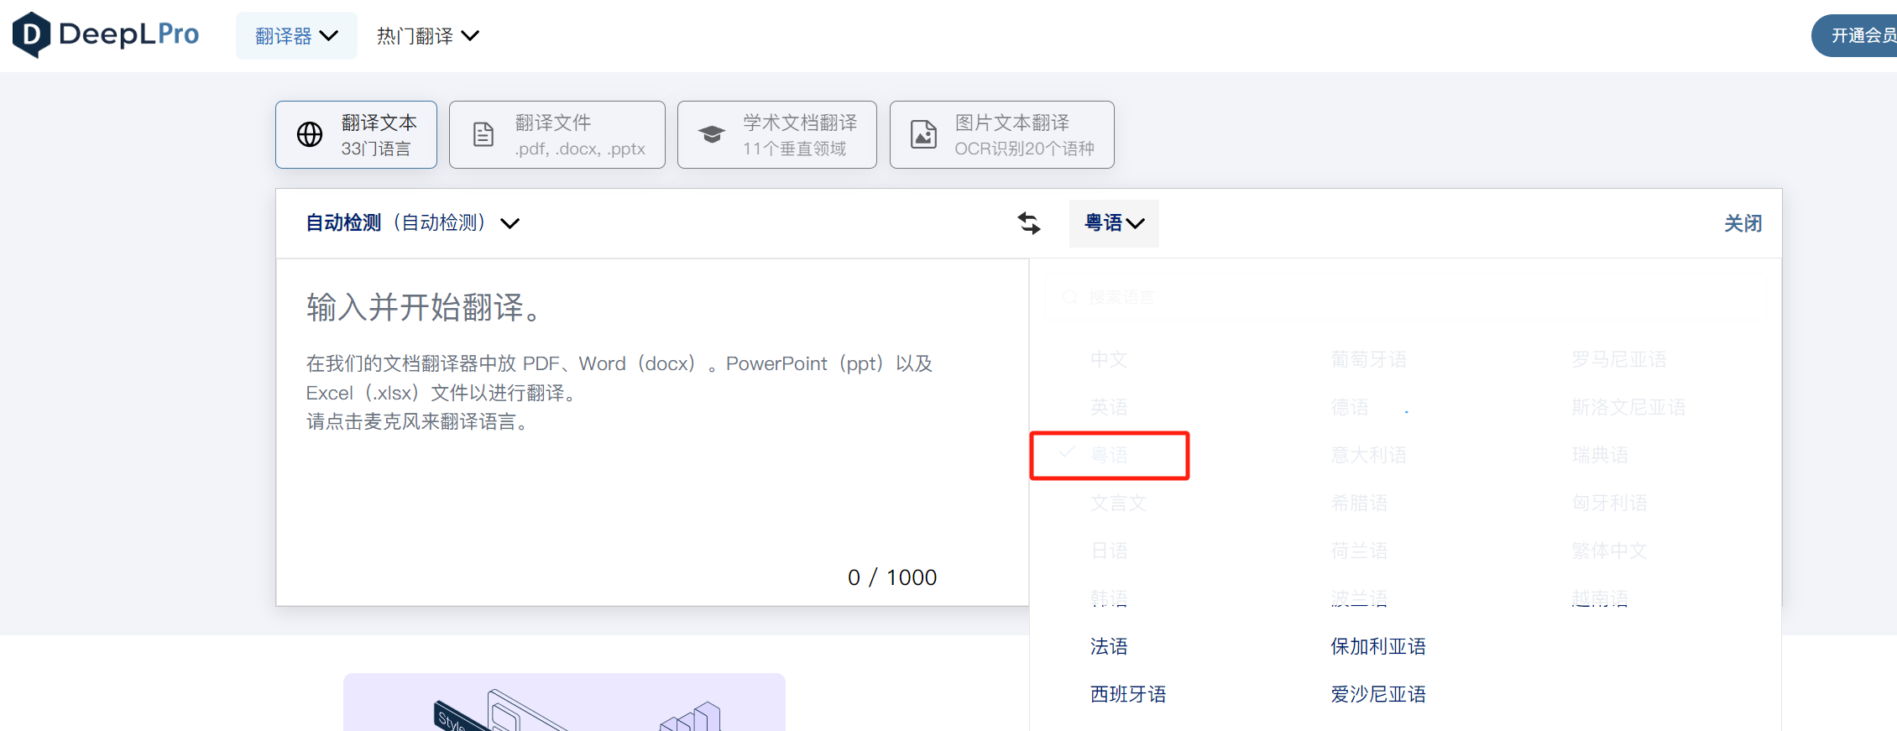Select the checked 粤语 language option
Screen dimensions: 1897x731
[1110, 455]
